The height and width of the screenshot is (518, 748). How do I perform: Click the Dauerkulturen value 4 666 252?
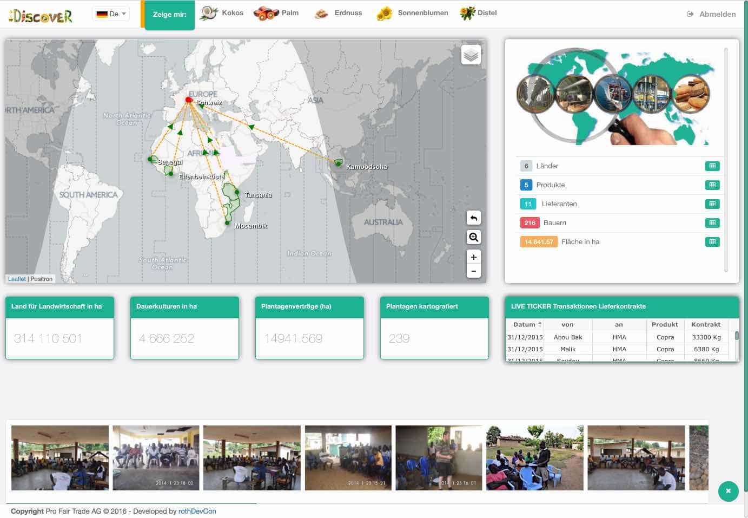pyautogui.click(x=167, y=338)
